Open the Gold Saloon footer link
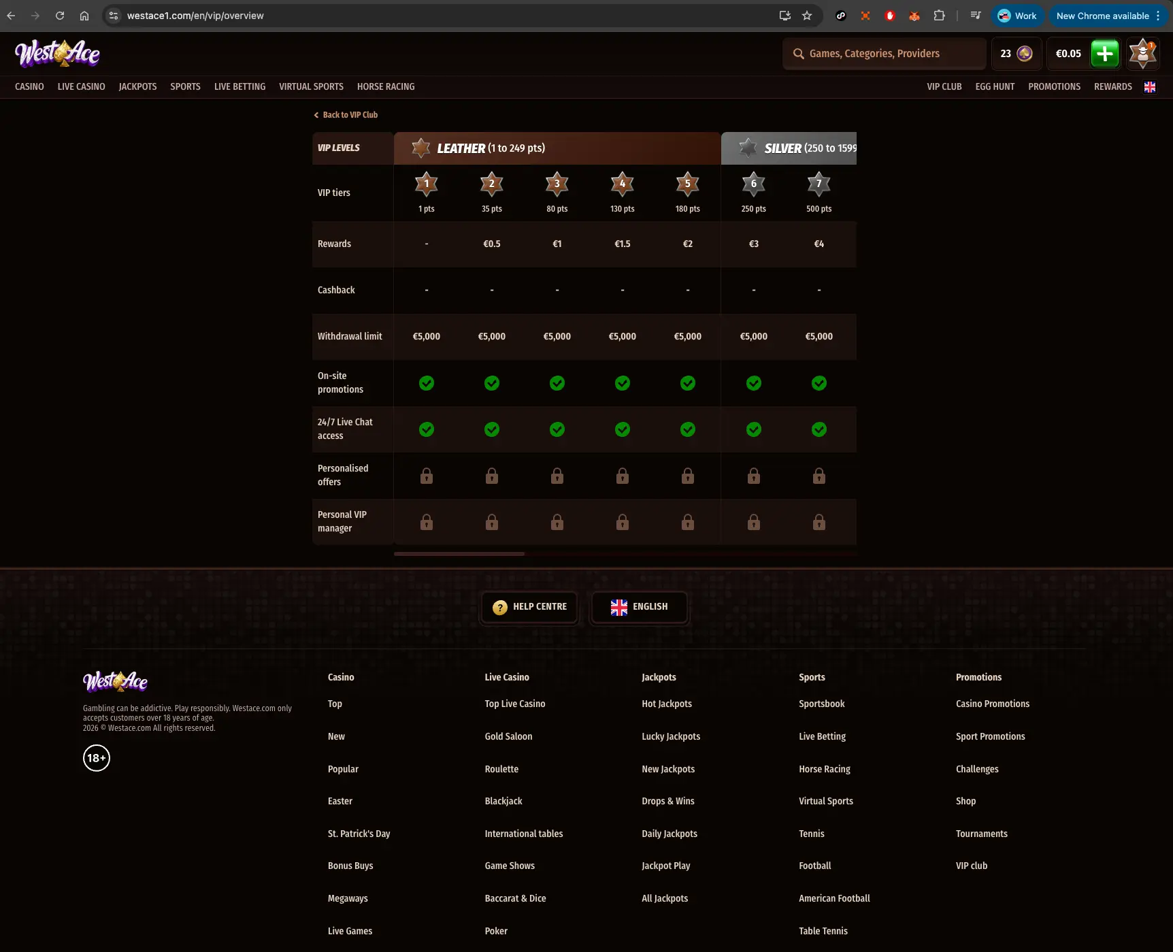Viewport: 1173px width, 952px height. pyautogui.click(x=508, y=736)
